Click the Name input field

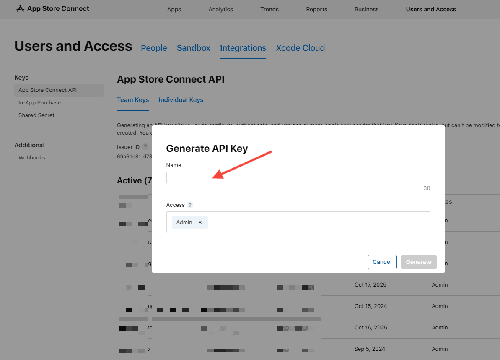point(298,178)
